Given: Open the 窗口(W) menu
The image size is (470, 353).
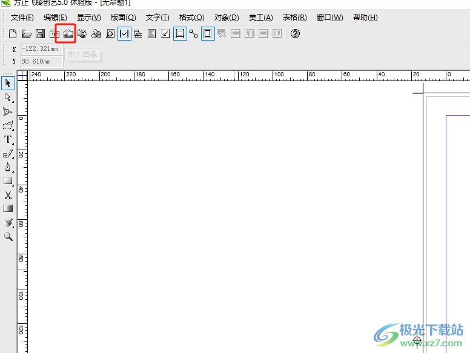Looking at the screenshot, I should click(x=329, y=18).
